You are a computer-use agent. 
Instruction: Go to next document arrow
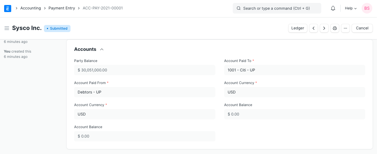coord(324,28)
